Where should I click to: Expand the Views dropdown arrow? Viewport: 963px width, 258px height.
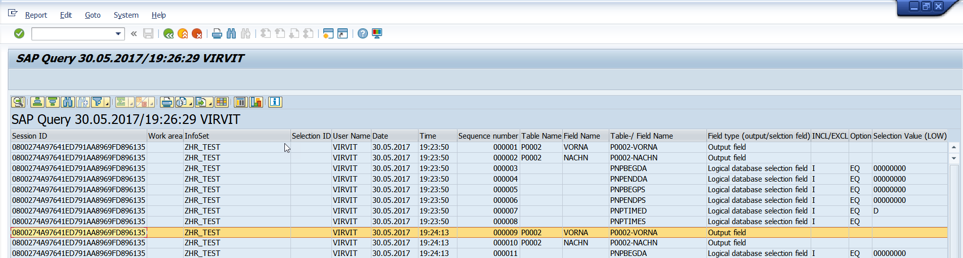191,103
